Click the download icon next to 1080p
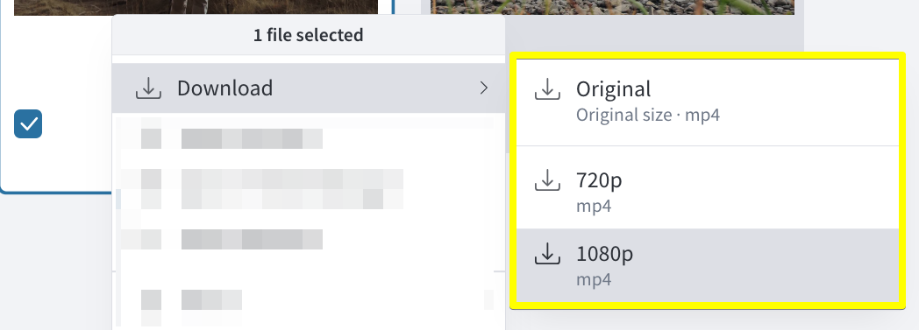 pos(547,253)
